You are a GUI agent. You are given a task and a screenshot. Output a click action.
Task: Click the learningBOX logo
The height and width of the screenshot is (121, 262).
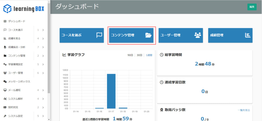24,9
